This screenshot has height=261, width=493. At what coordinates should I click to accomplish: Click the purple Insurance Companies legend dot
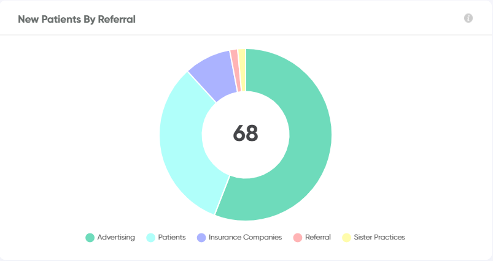coord(201,238)
